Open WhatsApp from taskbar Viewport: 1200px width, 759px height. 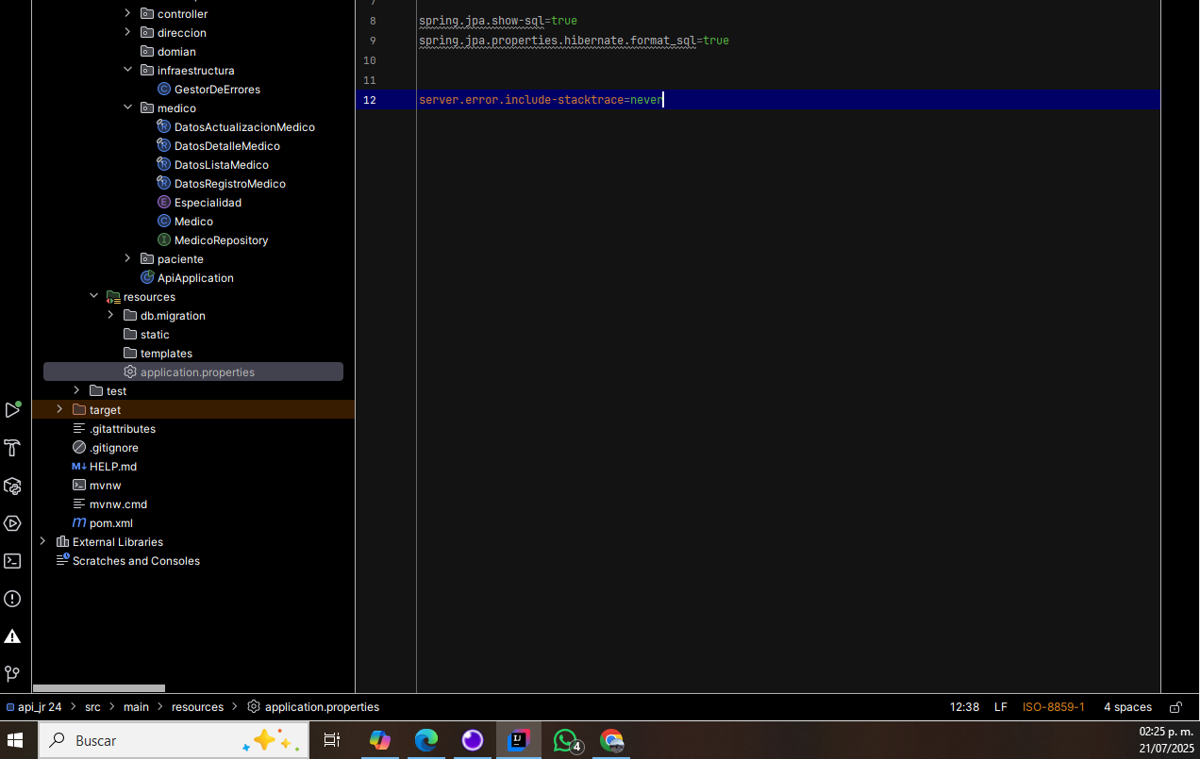click(566, 741)
